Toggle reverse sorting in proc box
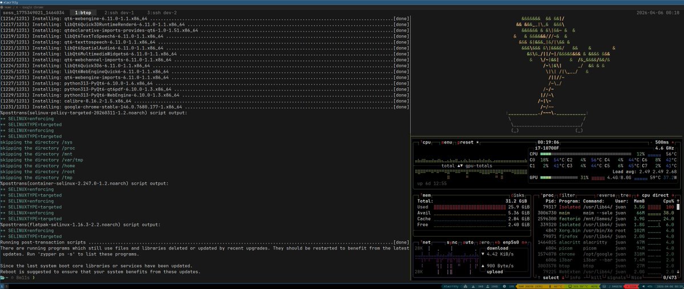Screen dimensions: 684x289 click(x=606, y=196)
